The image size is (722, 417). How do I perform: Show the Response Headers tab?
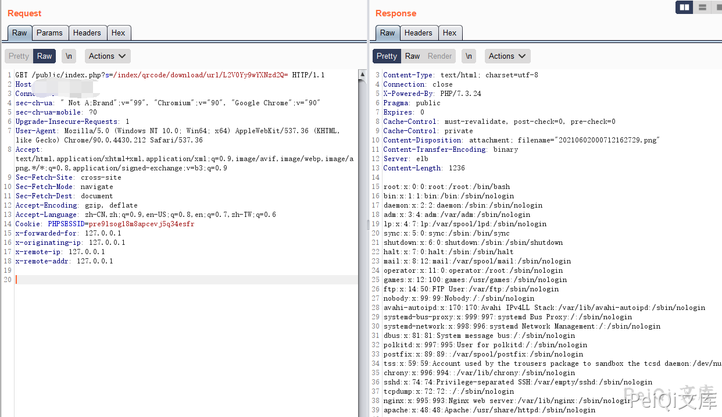pos(418,33)
